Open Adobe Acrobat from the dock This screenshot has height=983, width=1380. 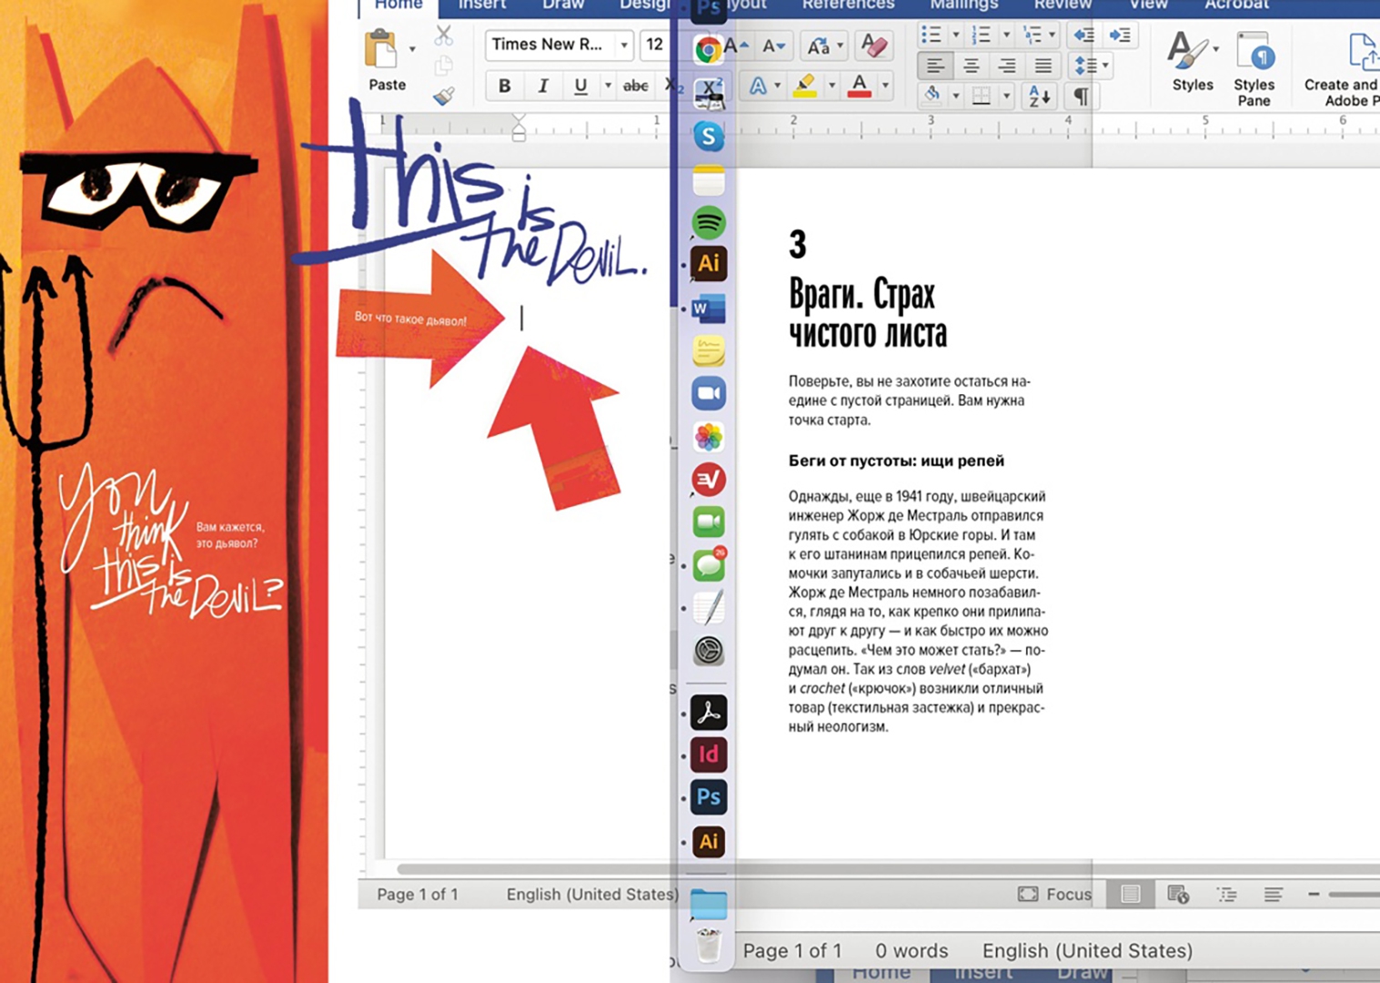pyautogui.click(x=709, y=713)
